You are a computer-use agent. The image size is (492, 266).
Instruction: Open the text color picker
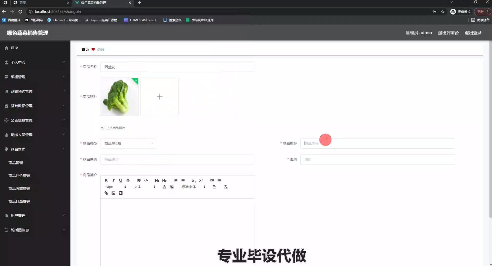pyautogui.click(x=165, y=187)
